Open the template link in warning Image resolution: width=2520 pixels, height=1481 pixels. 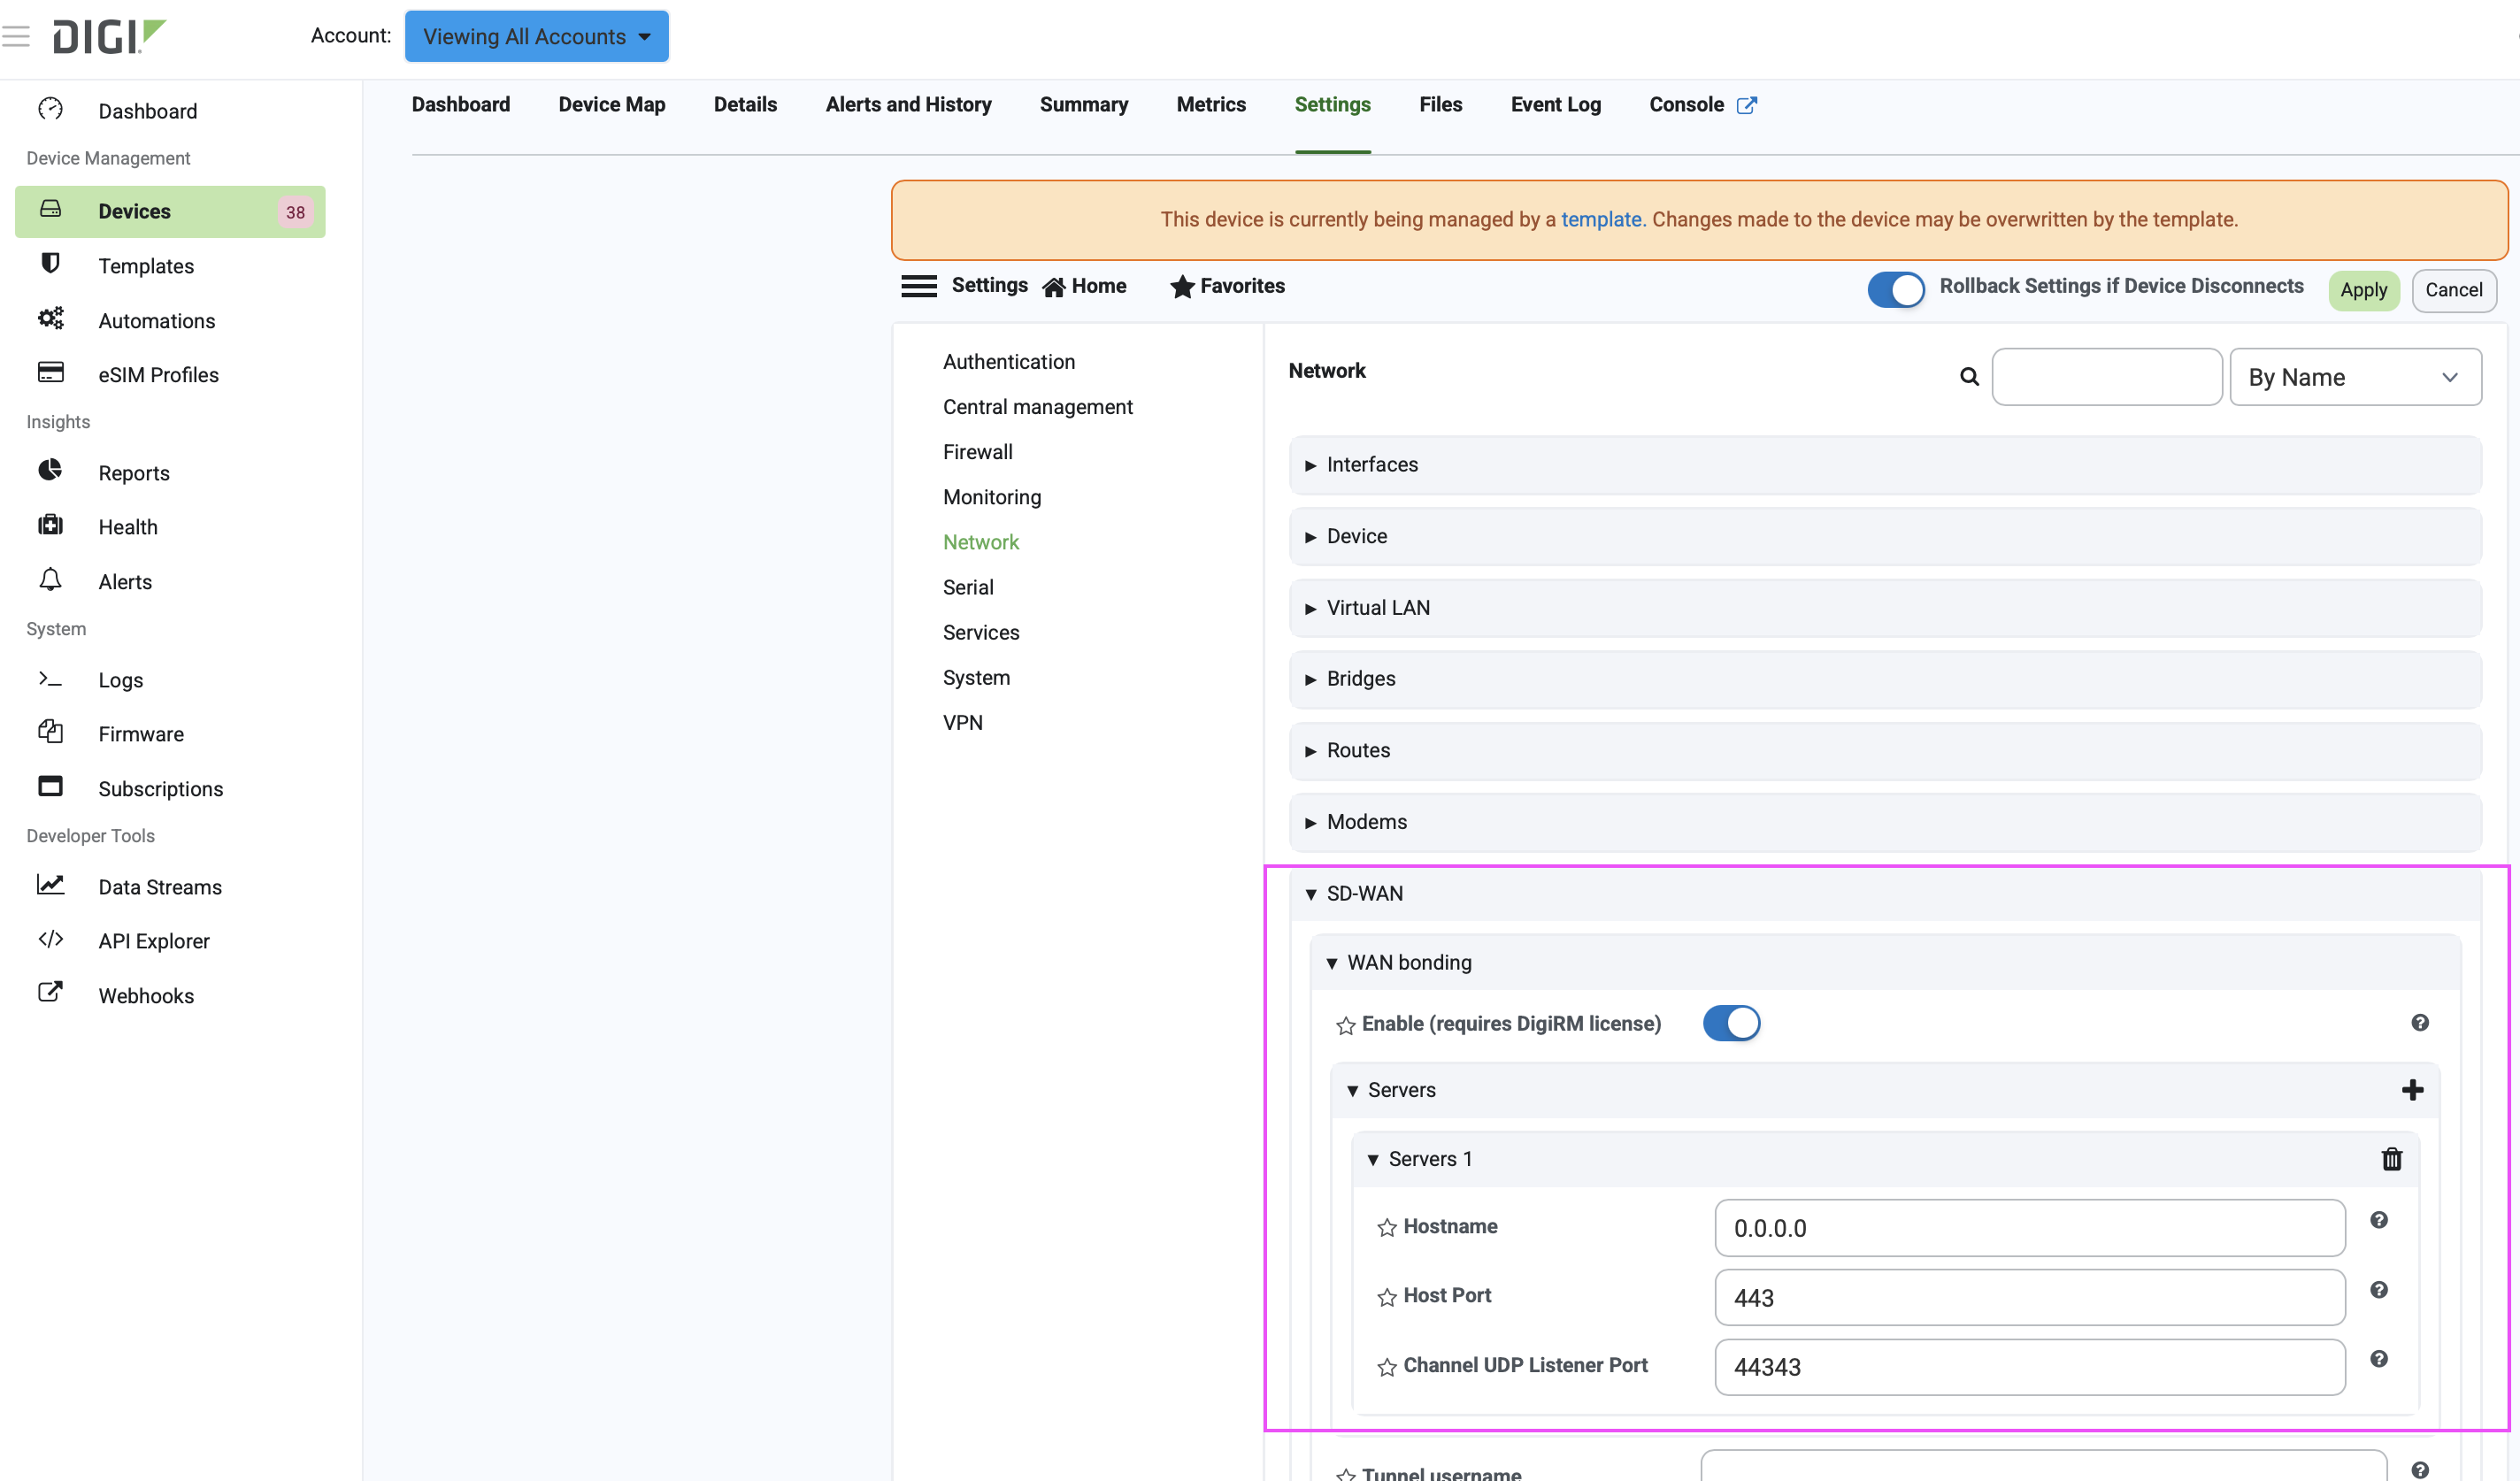pos(1600,220)
